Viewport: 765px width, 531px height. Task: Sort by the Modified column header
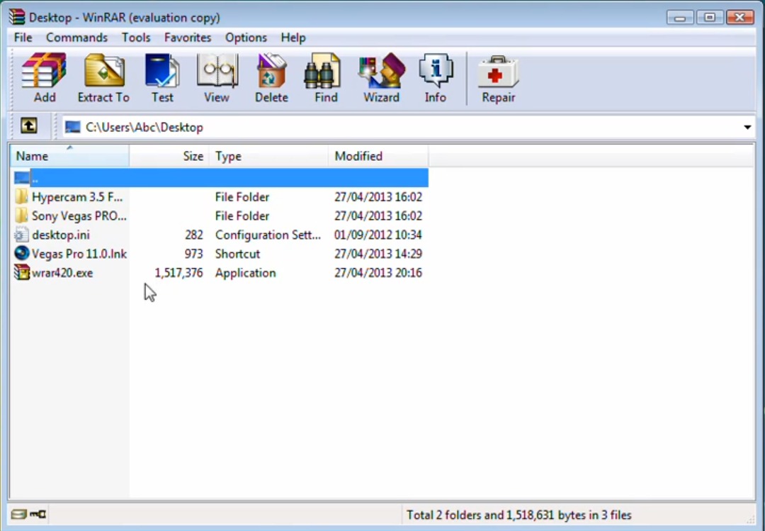(x=378, y=156)
